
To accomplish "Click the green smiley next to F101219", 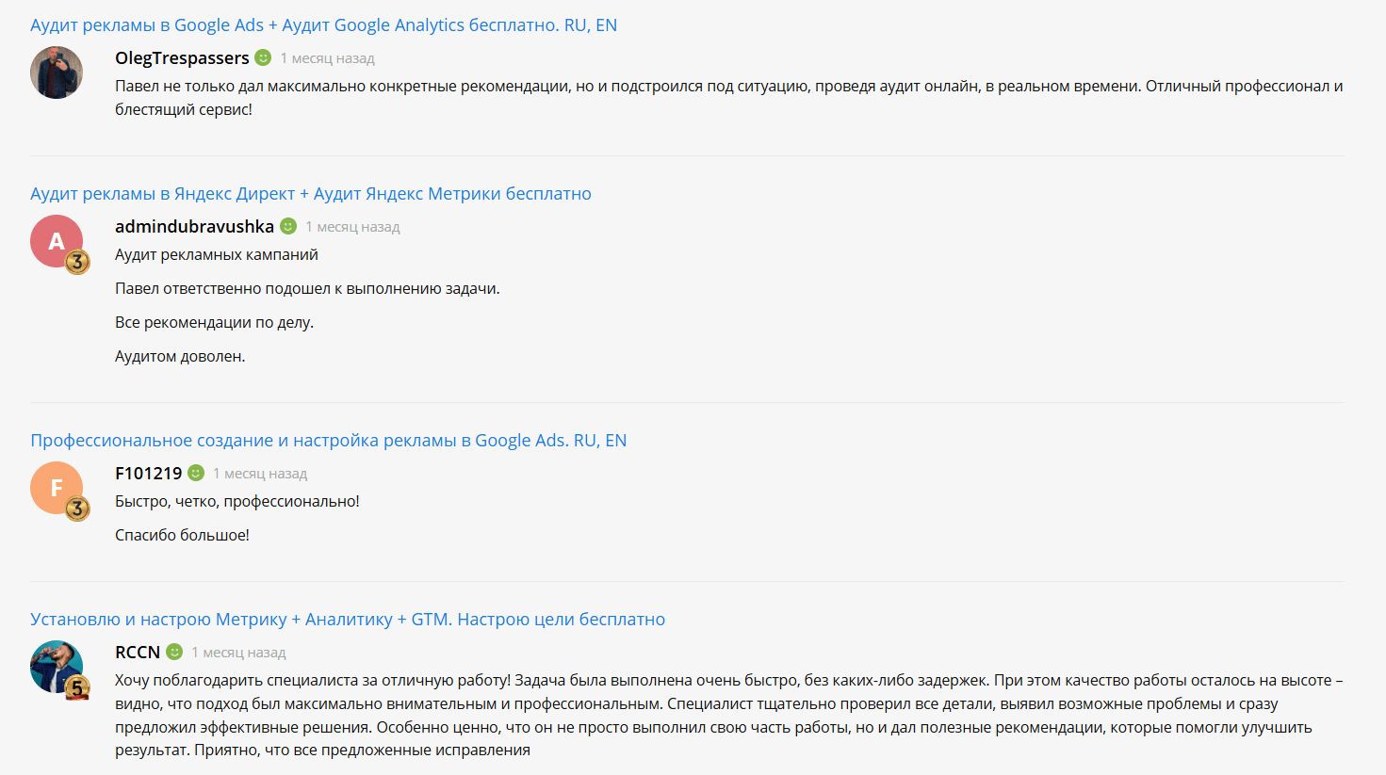I will (x=196, y=473).
